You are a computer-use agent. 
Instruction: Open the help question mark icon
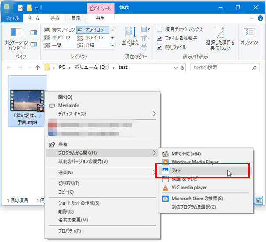260,18
